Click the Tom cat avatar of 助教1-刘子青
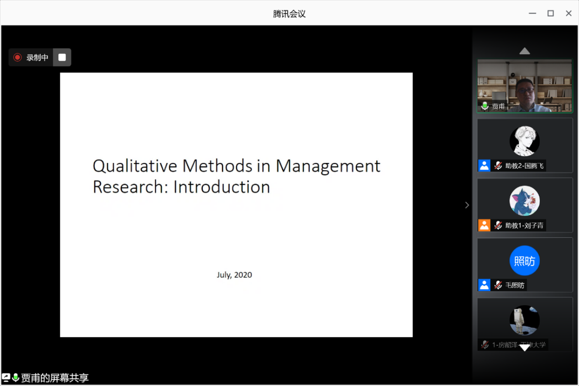Image resolution: width=579 pixels, height=386 pixels. (x=524, y=201)
